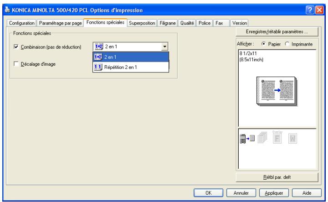Toggle the Combinaison (pas de réduction) checkbox
This screenshot has width=328, height=202.
[16, 47]
